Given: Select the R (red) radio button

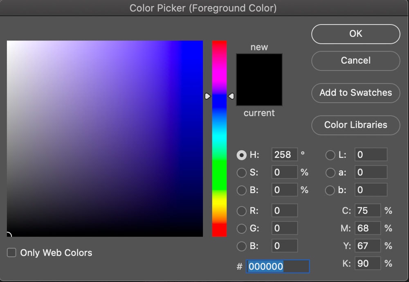Looking at the screenshot, I should coord(242,211).
